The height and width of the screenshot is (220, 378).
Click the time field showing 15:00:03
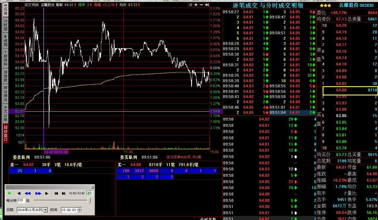point(69,210)
